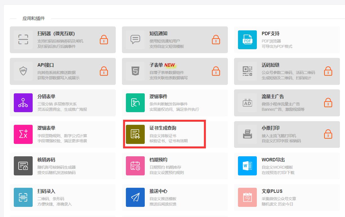Click the 文章PLUS title text

point(272,191)
